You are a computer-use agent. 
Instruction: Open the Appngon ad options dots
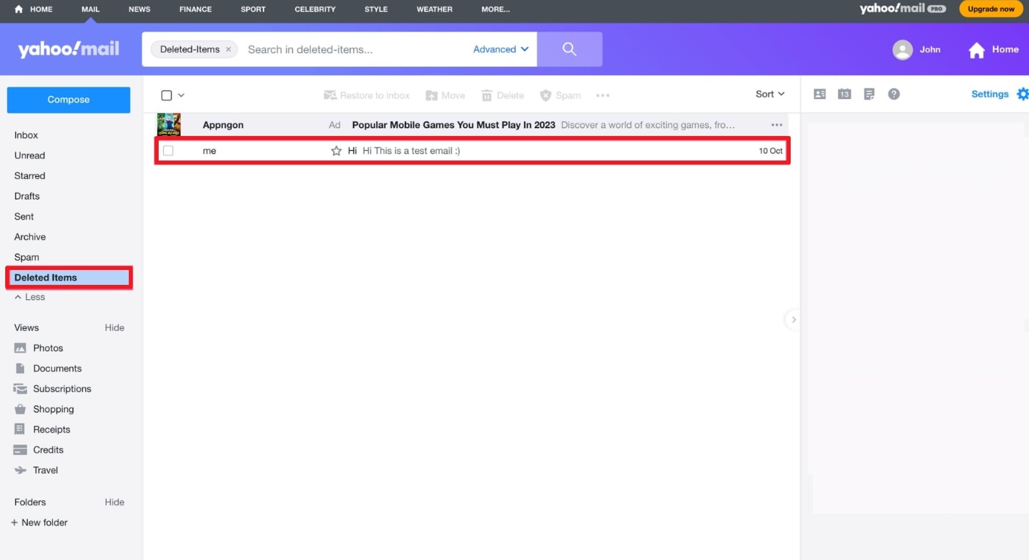(776, 125)
